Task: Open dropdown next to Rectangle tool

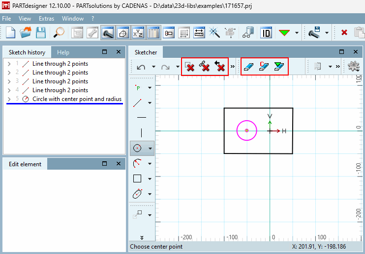Action: [x=150, y=179]
